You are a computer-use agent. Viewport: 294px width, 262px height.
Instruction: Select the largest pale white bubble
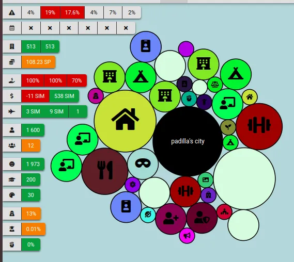(x=244, y=178)
